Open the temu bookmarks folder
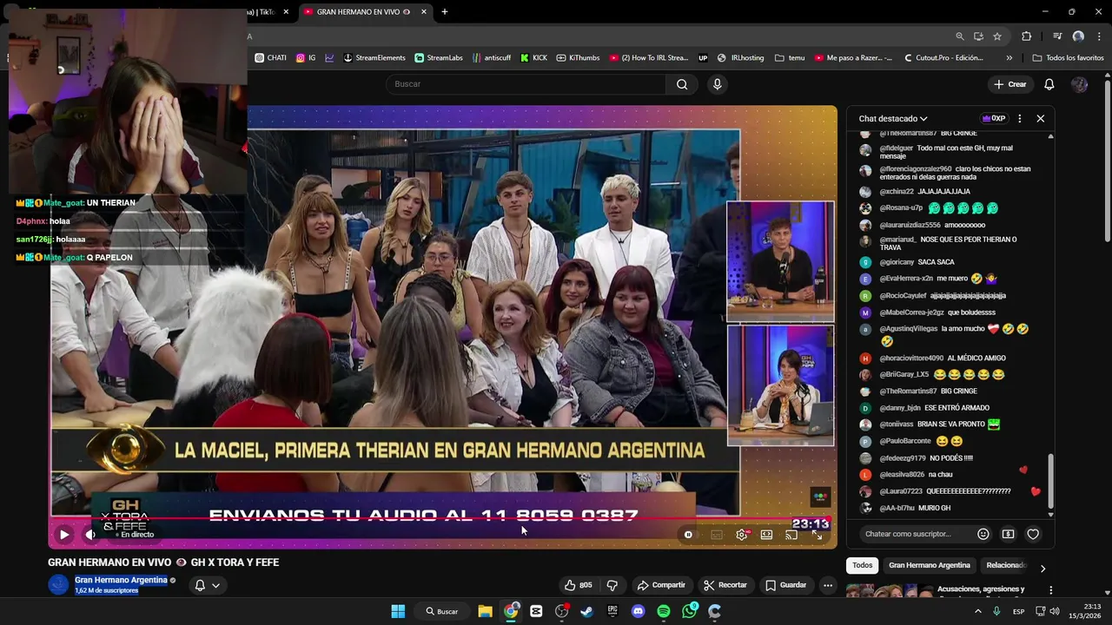 click(x=790, y=58)
